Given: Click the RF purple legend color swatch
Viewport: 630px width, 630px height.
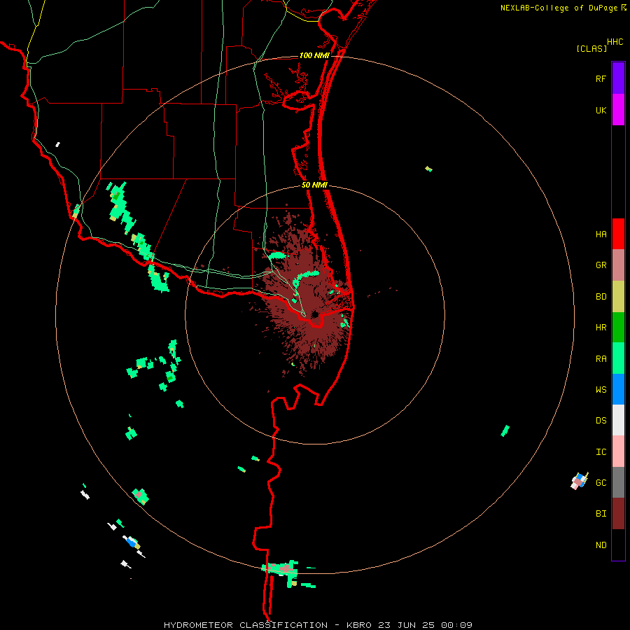Looking at the screenshot, I should pyautogui.click(x=618, y=78).
